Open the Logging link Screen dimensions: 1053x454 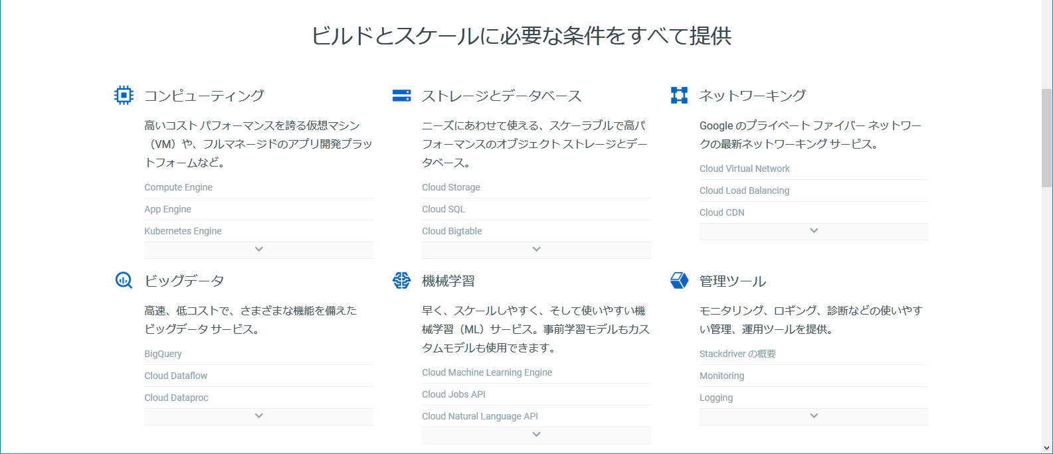[x=716, y=398]
